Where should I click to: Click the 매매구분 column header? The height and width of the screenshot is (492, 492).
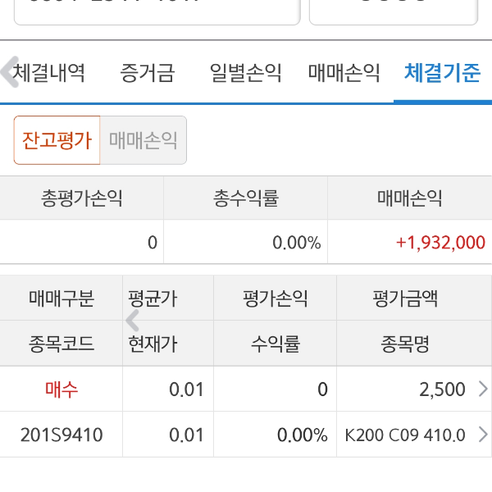coord(61,298)
